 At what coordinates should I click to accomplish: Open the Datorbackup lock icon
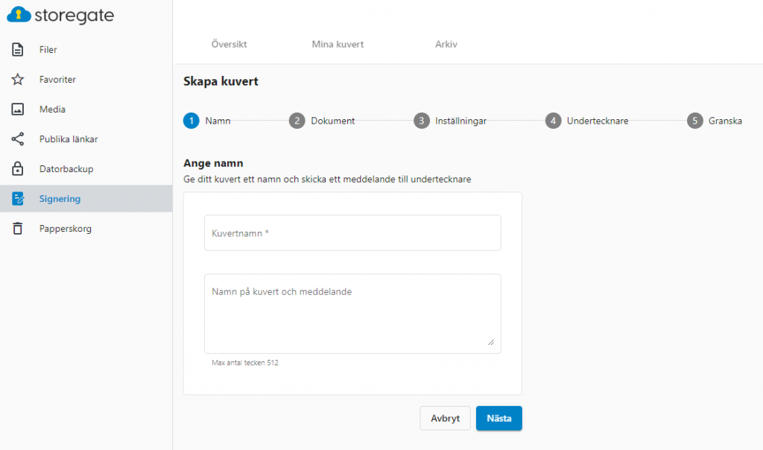pos(18,169)
